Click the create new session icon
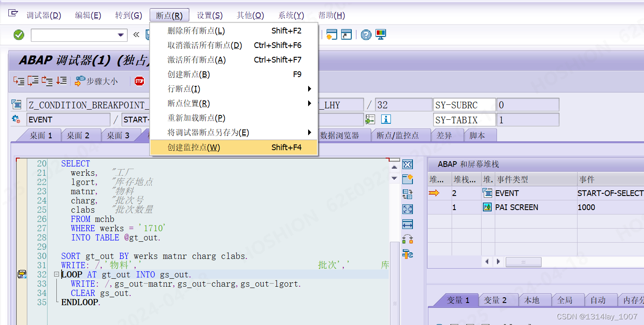 coord(331,35)
